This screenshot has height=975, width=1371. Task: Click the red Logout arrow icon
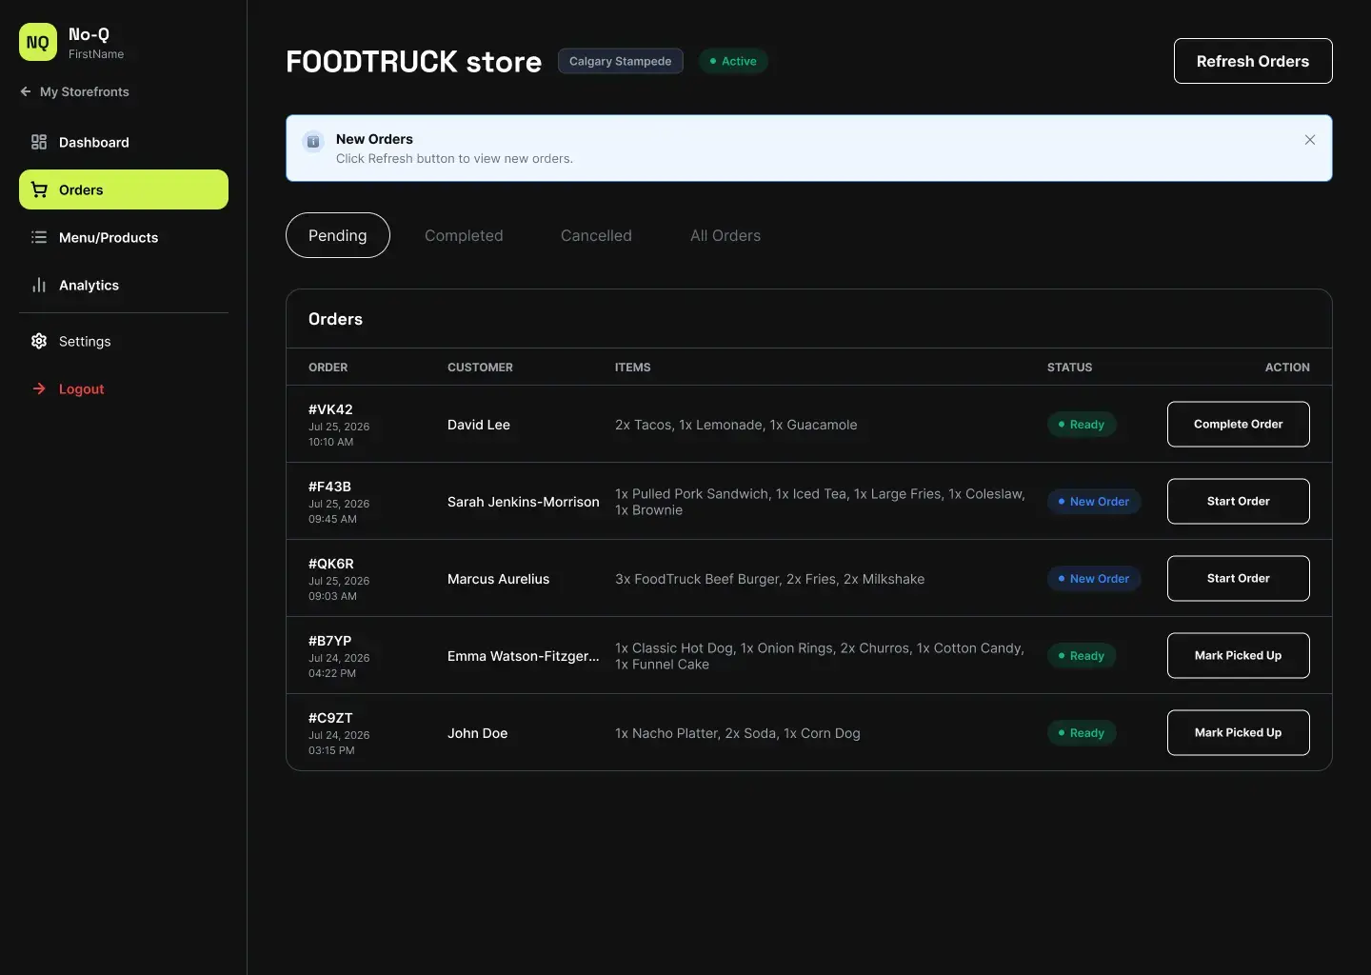point(39,388)
